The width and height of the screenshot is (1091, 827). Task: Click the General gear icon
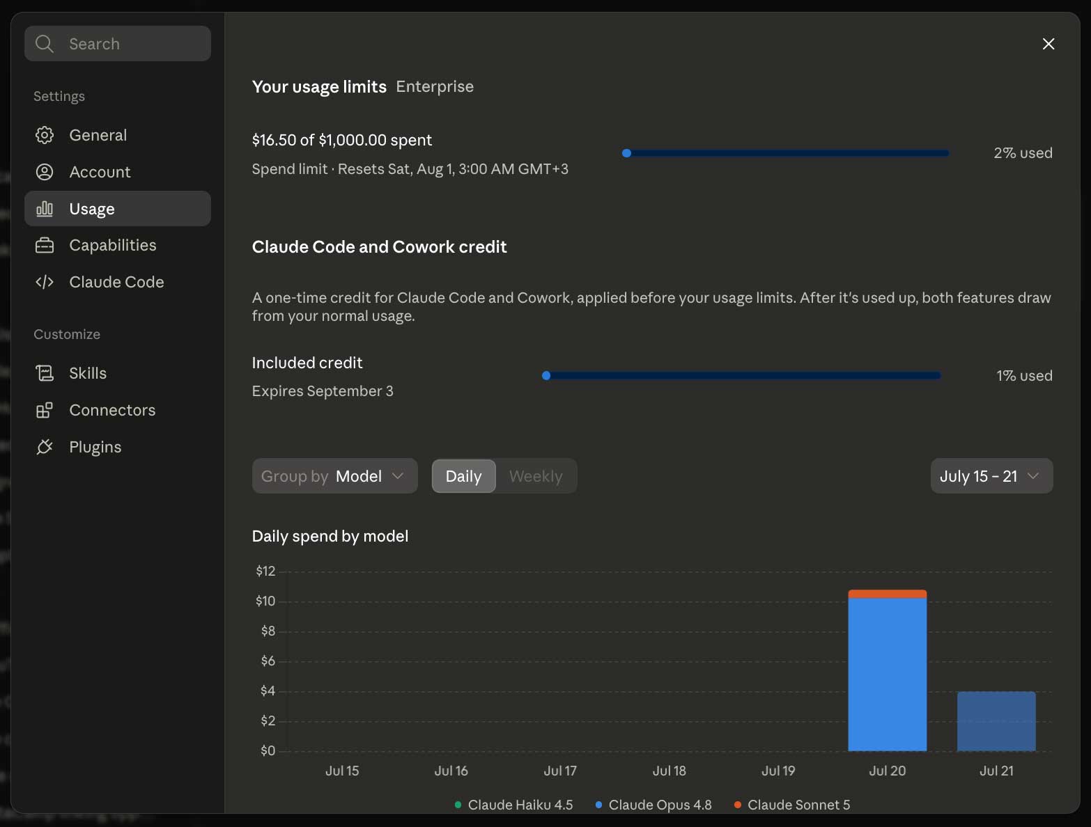[x=45, y=135]
